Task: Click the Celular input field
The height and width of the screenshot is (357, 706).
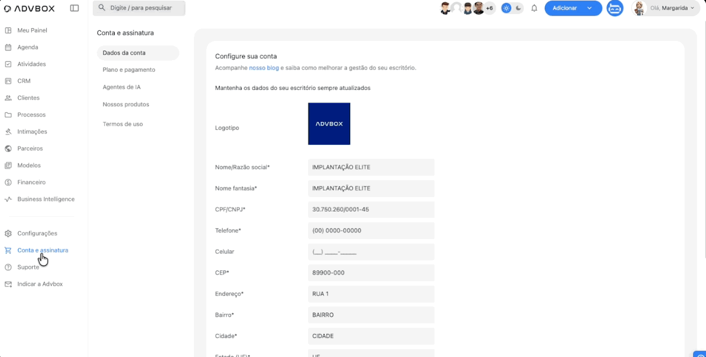Action: (371, 252)
